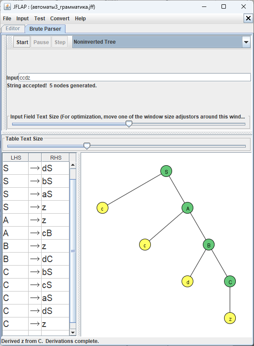The height and width of the screenshot is (346, 254).
Task: Click the LHS column header
Action: point(16,157)
